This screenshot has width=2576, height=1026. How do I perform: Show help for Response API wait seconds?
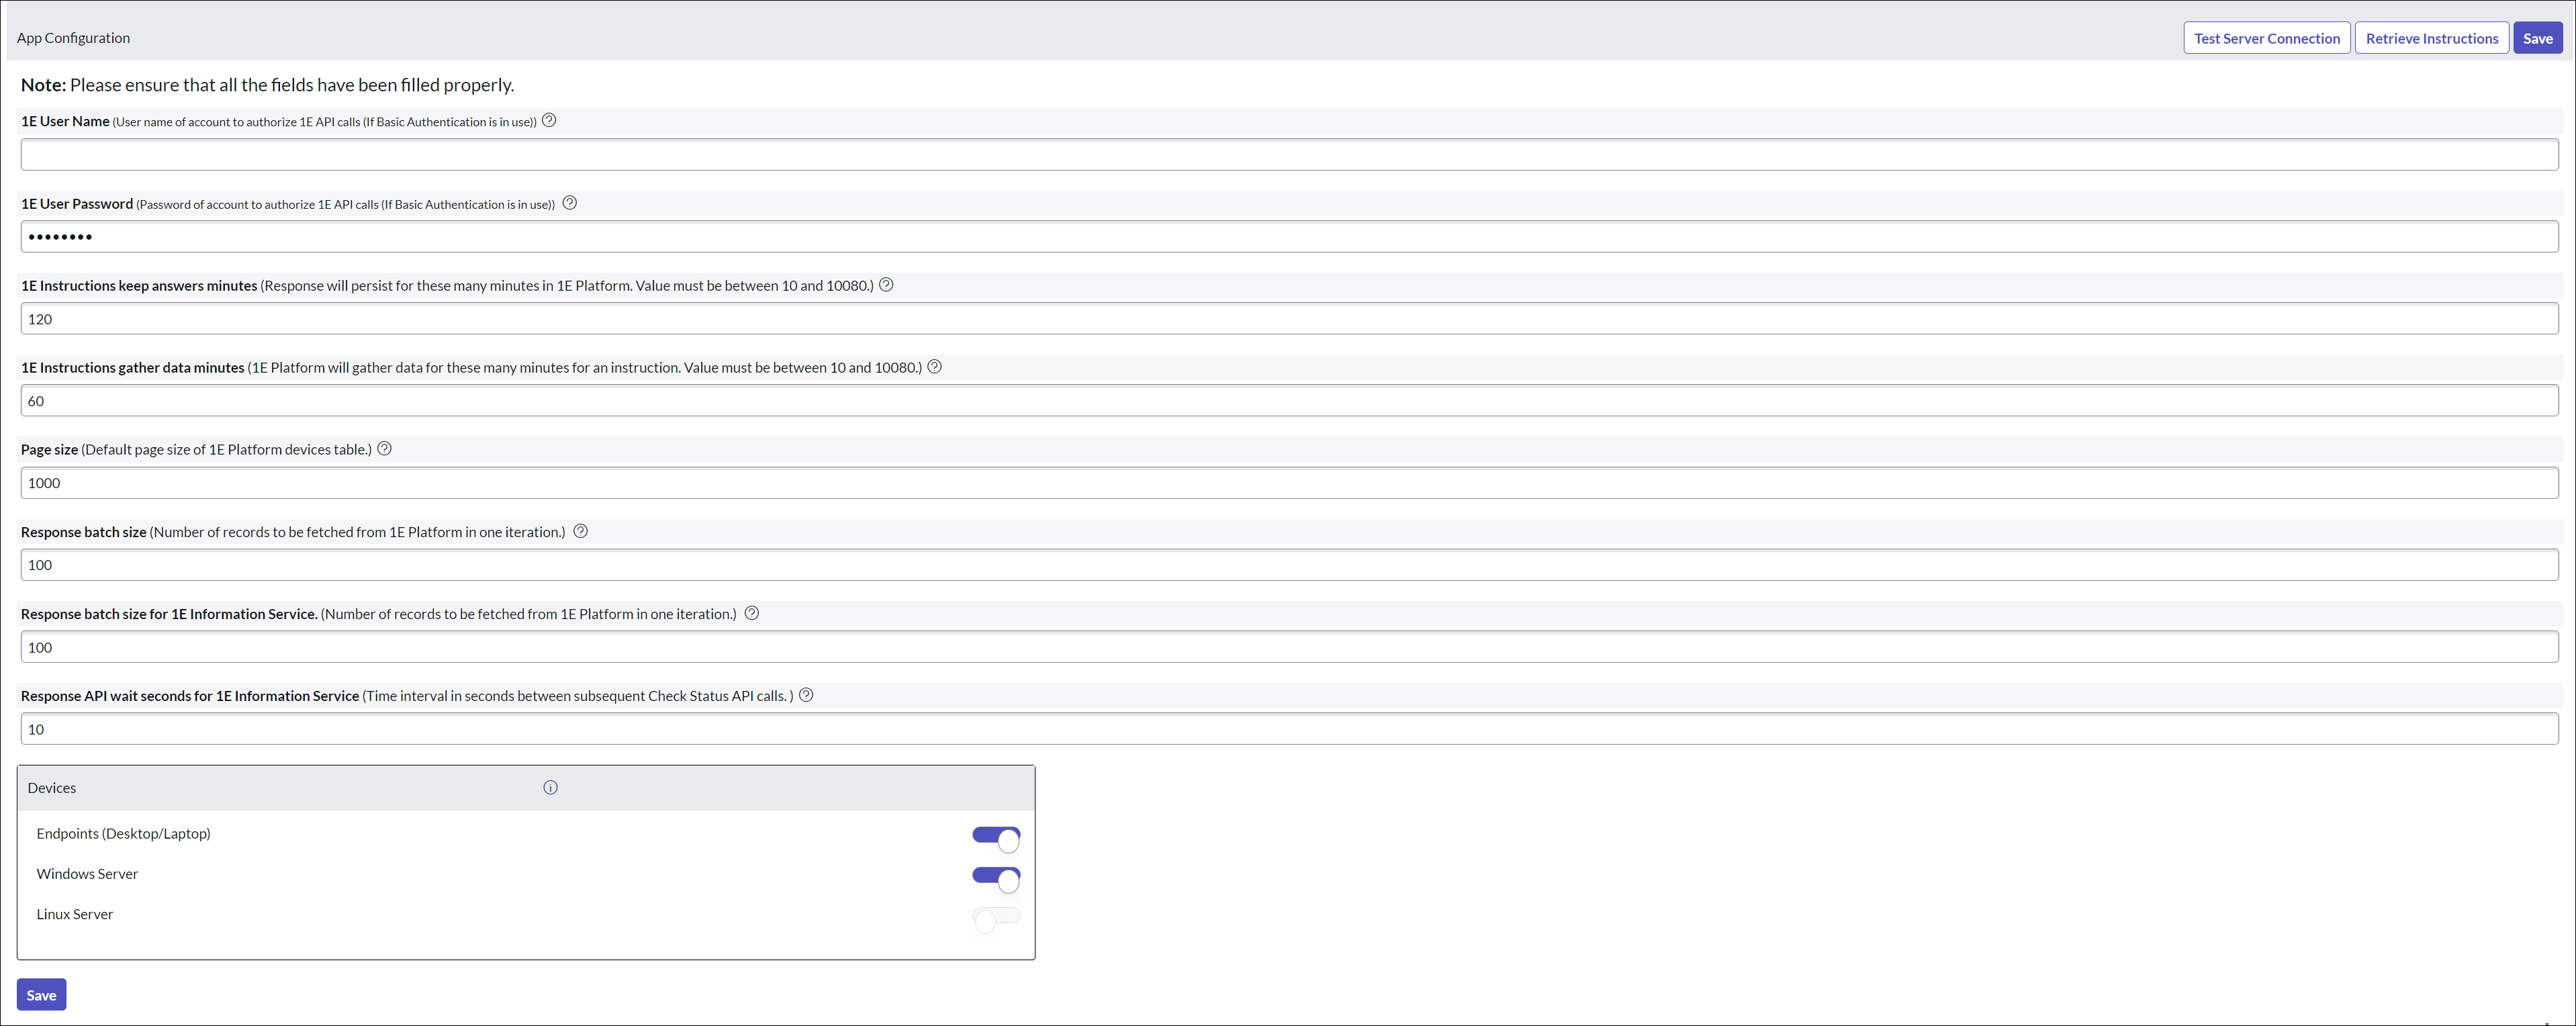point(806,695)
